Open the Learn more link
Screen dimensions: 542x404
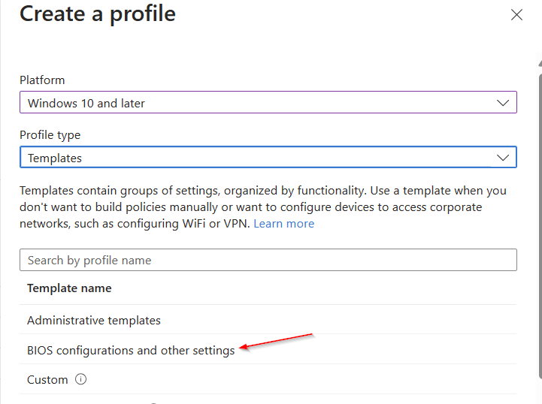point(283,224)
